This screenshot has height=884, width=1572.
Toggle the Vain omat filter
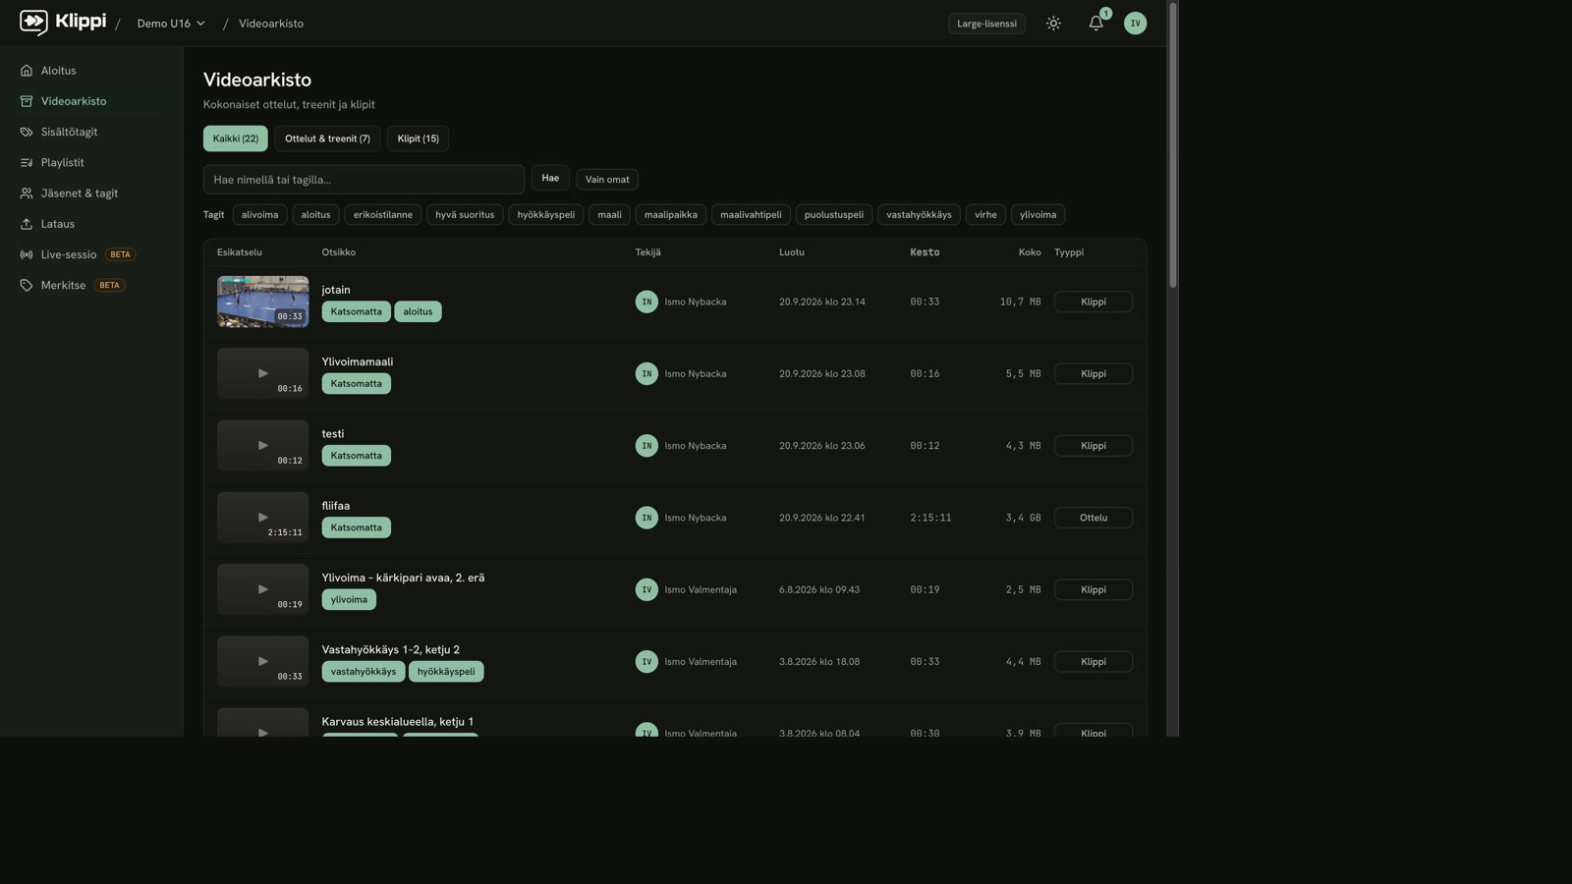(607, 179)
